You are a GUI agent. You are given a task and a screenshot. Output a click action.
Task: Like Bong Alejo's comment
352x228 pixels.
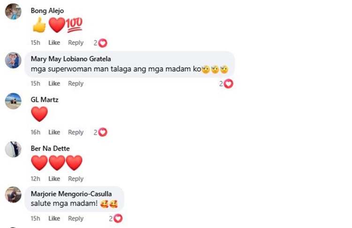click(54, 43)
